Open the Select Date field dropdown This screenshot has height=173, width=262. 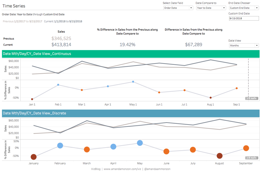click(x=178, y=8)
